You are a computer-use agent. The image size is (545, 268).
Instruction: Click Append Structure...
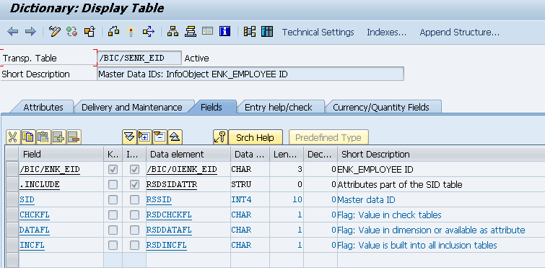pos(460,32)
